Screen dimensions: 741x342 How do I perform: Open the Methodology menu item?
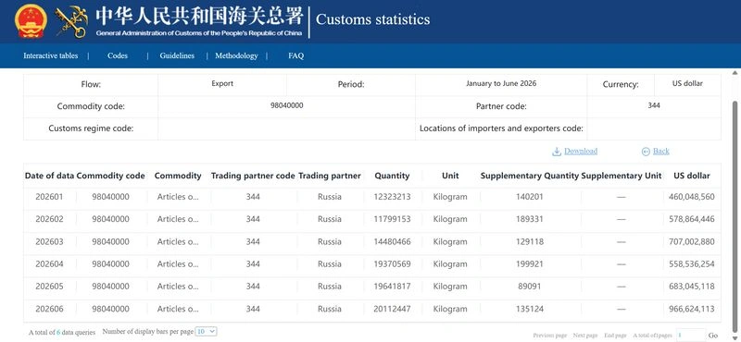click(236, 55)
